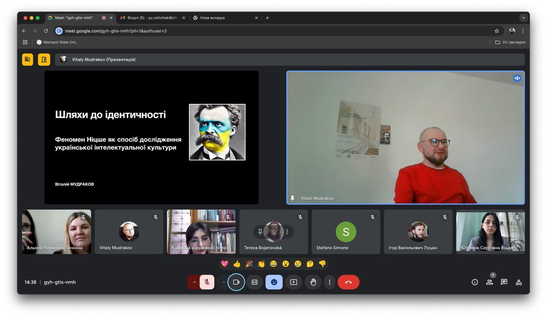
Task: Raise your hand
Action: click(x=313, y=282)
